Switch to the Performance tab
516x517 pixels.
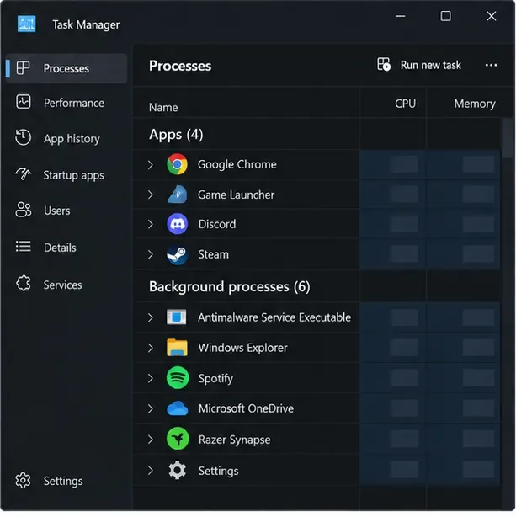66,103
